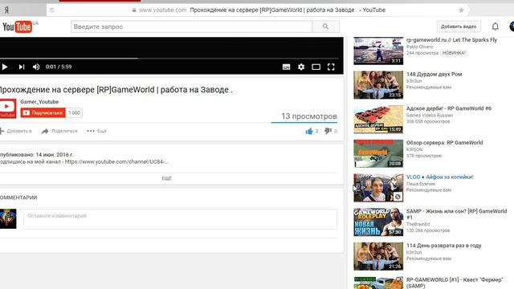514x289 pixels.
Task: Bookmark page with the star icon
Action: coord(461,10)
